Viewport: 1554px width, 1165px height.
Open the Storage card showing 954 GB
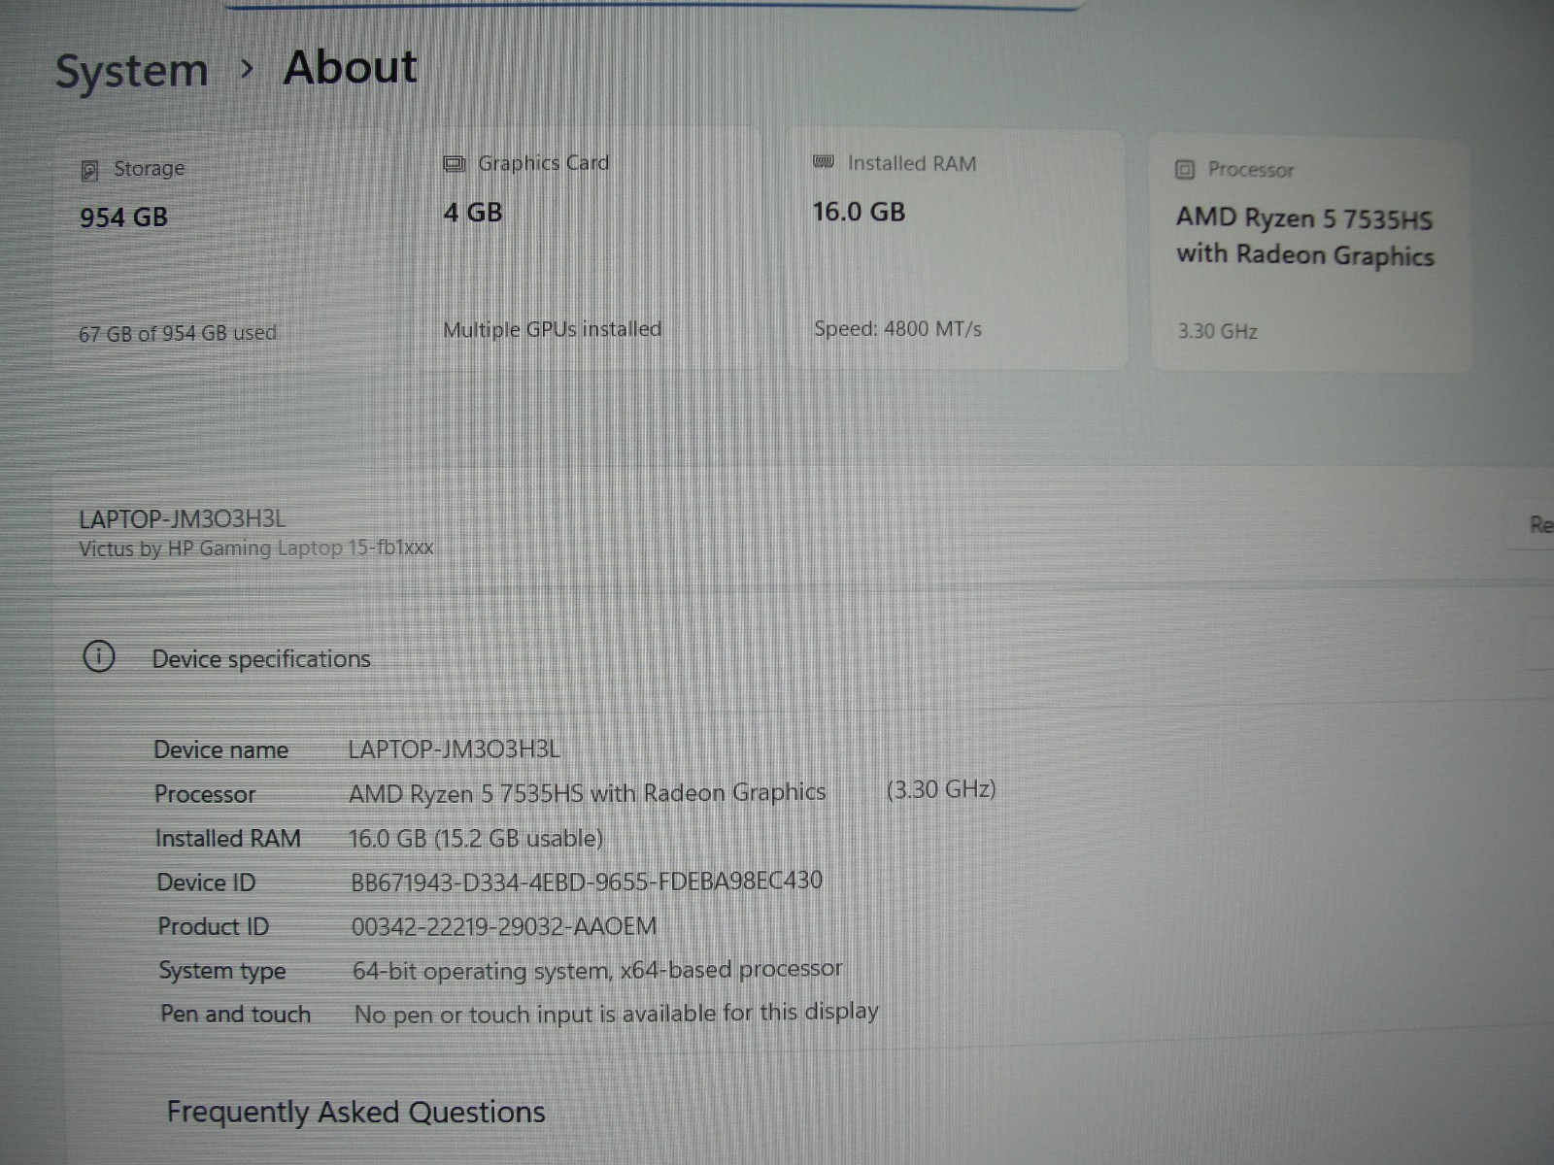220,253
